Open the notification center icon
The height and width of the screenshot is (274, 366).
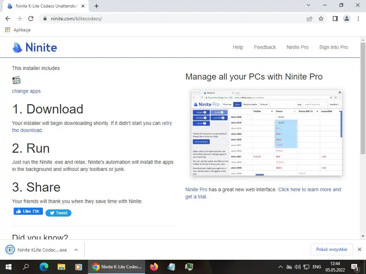coord(355,267)
